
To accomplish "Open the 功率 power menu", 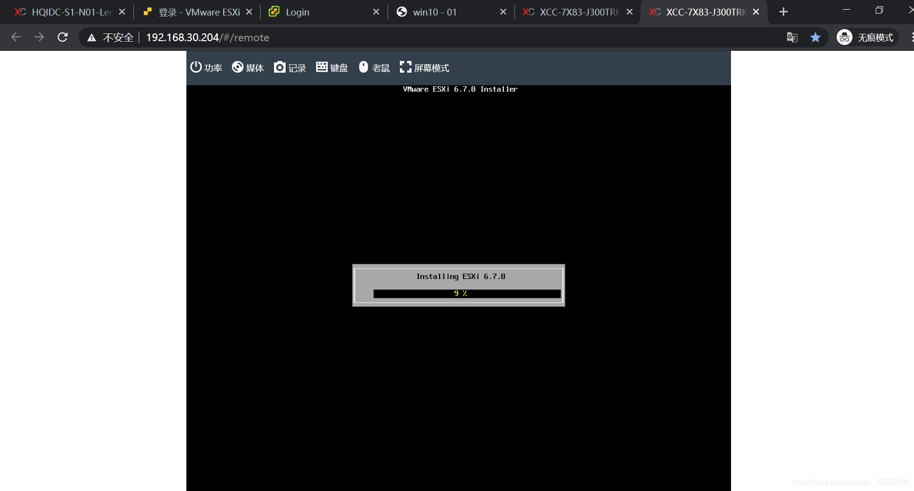I will click(x=206, y=68).
